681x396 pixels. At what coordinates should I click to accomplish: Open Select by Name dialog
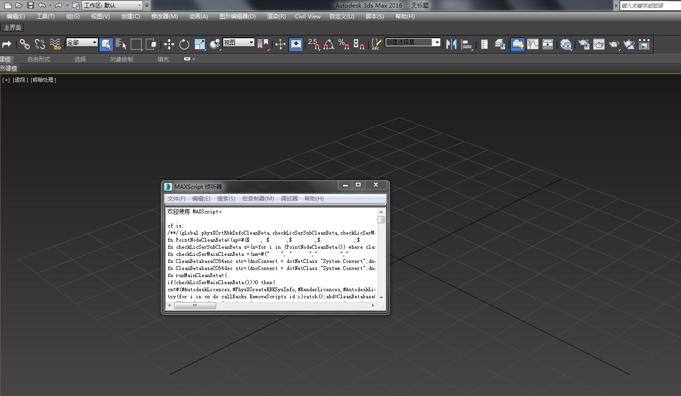(121, 44)
